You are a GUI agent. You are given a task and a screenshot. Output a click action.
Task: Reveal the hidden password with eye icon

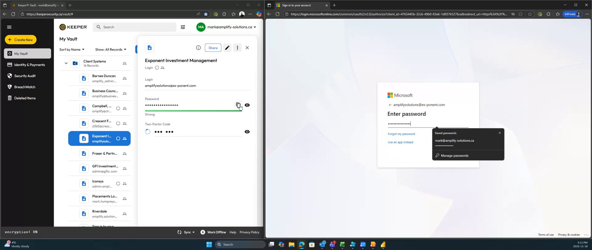pyautogui.click(x=247, y=105)
